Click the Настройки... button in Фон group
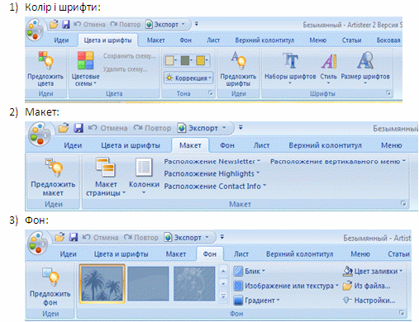 tap(369, 301)
